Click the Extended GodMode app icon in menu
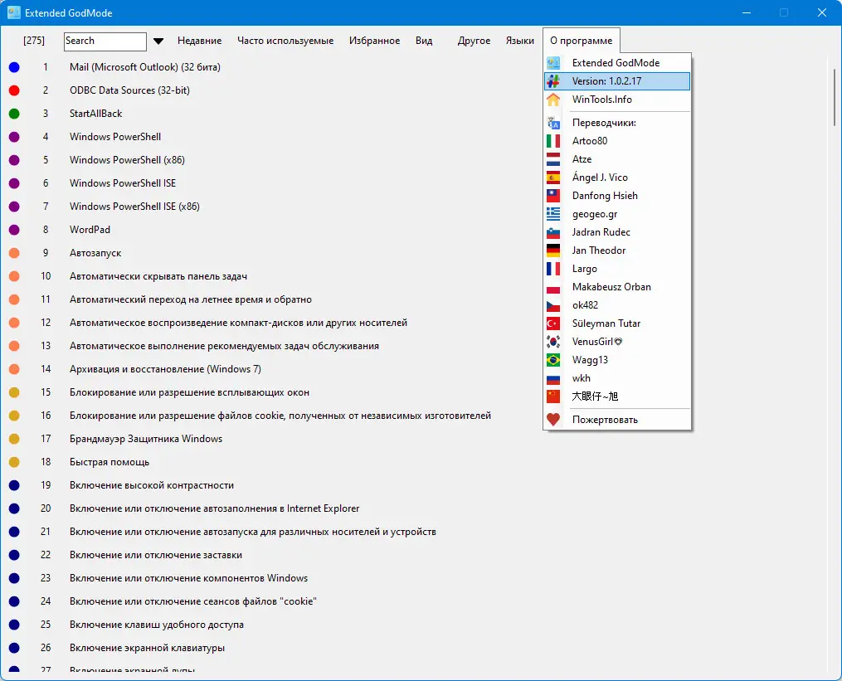This screenshot has width=842, height=681. (x=553, y=63)
